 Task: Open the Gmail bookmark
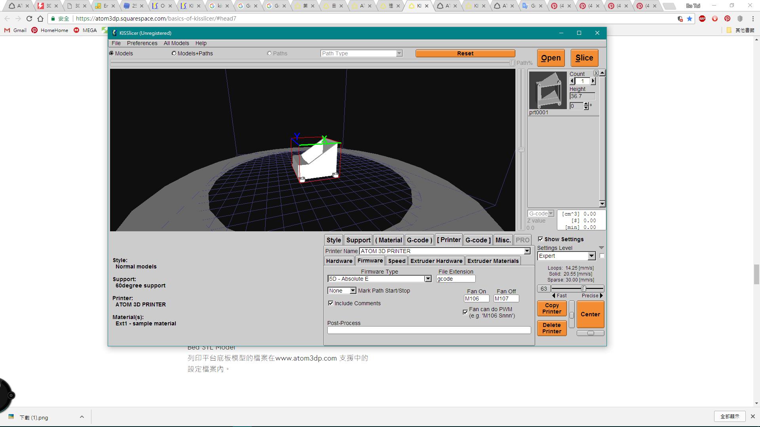(15, 30)
